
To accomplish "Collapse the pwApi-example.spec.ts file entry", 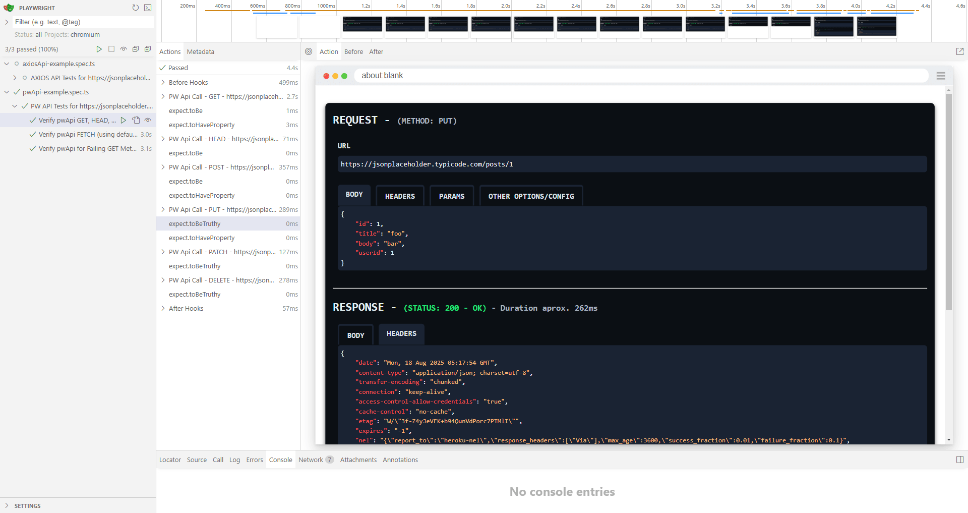I will pyautogui.click(x=6, y=92).
